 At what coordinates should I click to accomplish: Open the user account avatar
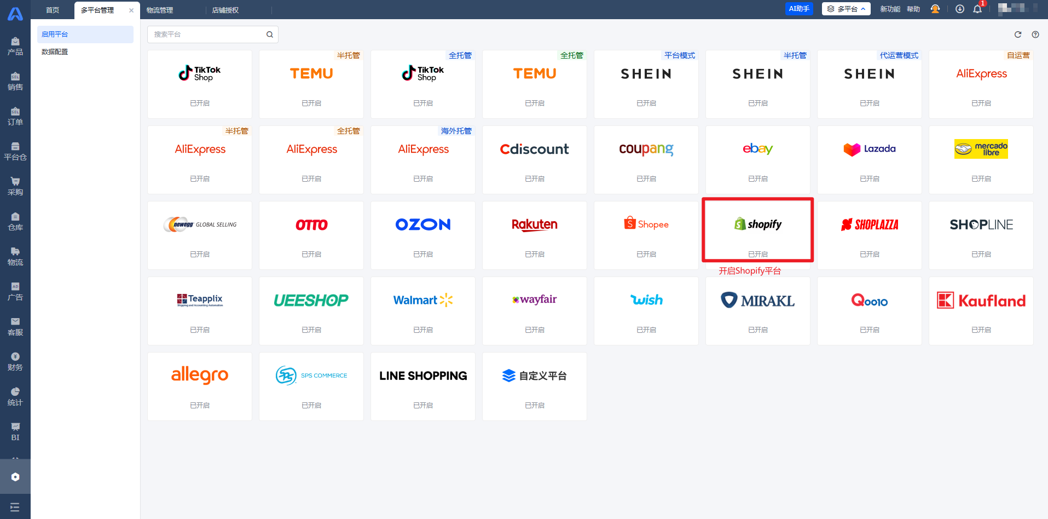(x=1017, y=8)
